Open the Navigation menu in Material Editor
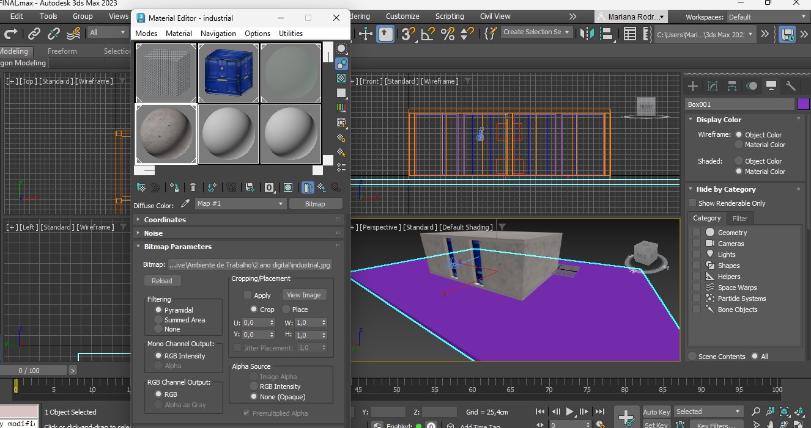This screenshot has width=811, height=428. coord(218,34)
